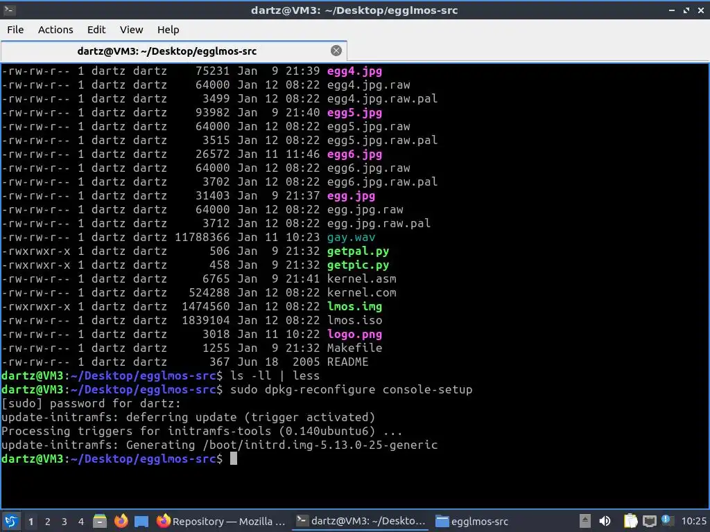Click the 1474560 file size value
The width and height of the screenshot is (710, 532).
[x=205, y=307]
